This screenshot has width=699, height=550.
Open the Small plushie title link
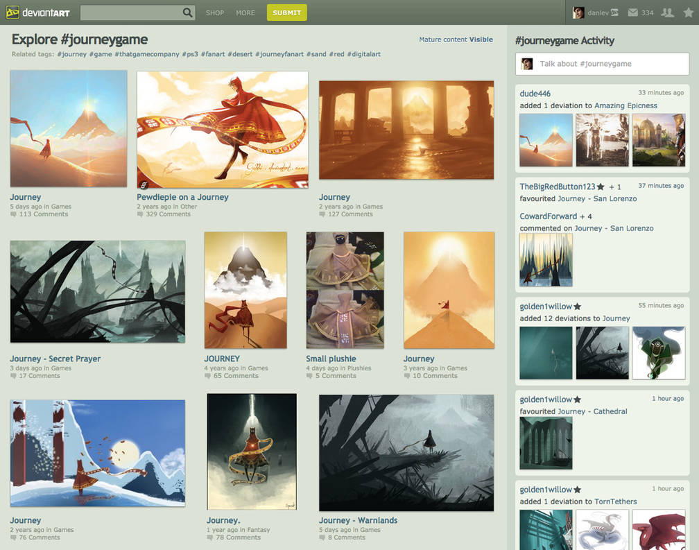pos(331,359)
